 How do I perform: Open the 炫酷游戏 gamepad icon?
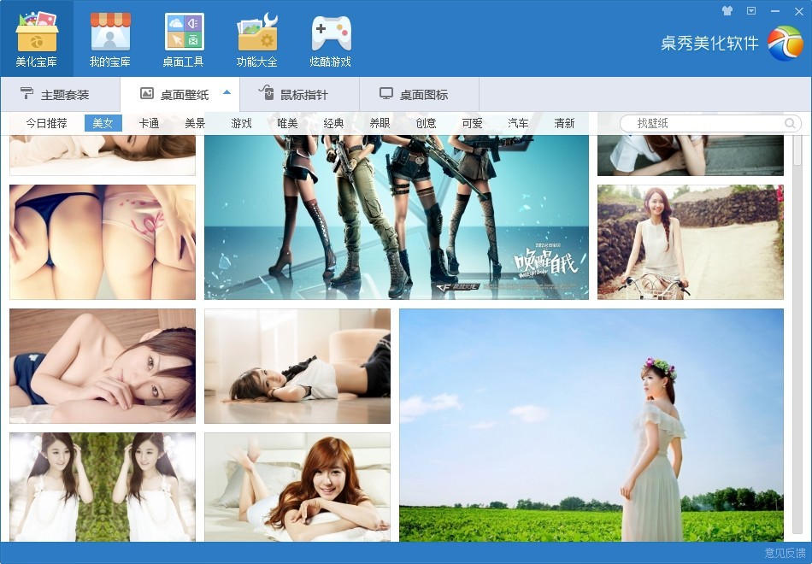[x=331, y=33]
